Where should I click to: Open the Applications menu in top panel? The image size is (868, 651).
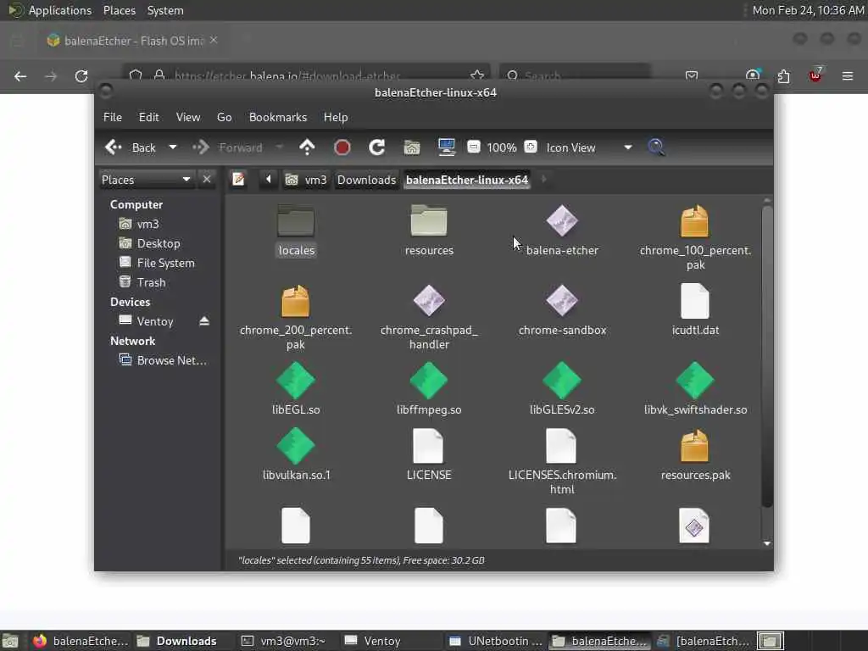(x=60, y=10)
